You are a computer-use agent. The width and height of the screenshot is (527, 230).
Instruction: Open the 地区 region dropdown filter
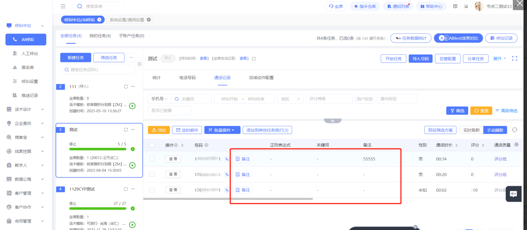click(x=290, y=99)
